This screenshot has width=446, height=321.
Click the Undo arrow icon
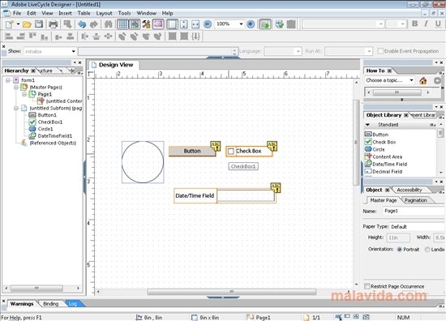pyautogui.click(x=82, y=24)
